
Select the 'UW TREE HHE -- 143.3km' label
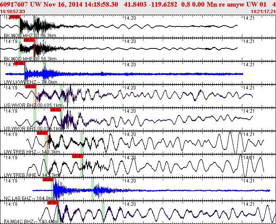pos(32,175)
